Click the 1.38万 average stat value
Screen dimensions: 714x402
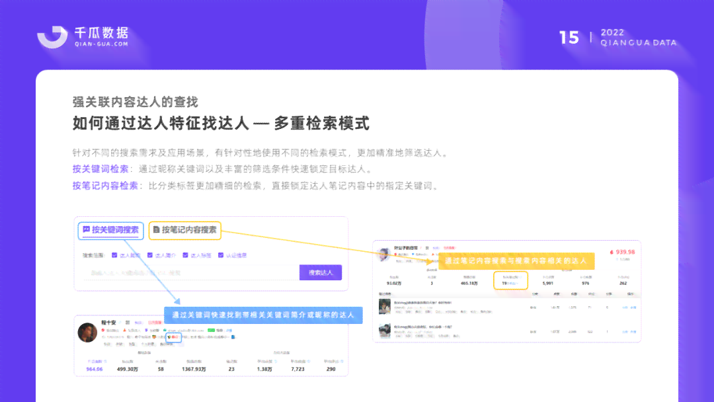pyautogui.click(x=264, y=369)
